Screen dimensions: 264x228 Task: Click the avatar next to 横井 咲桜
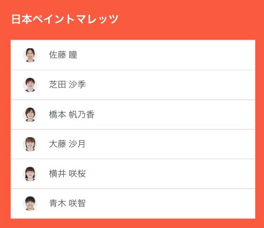[30, 174]
